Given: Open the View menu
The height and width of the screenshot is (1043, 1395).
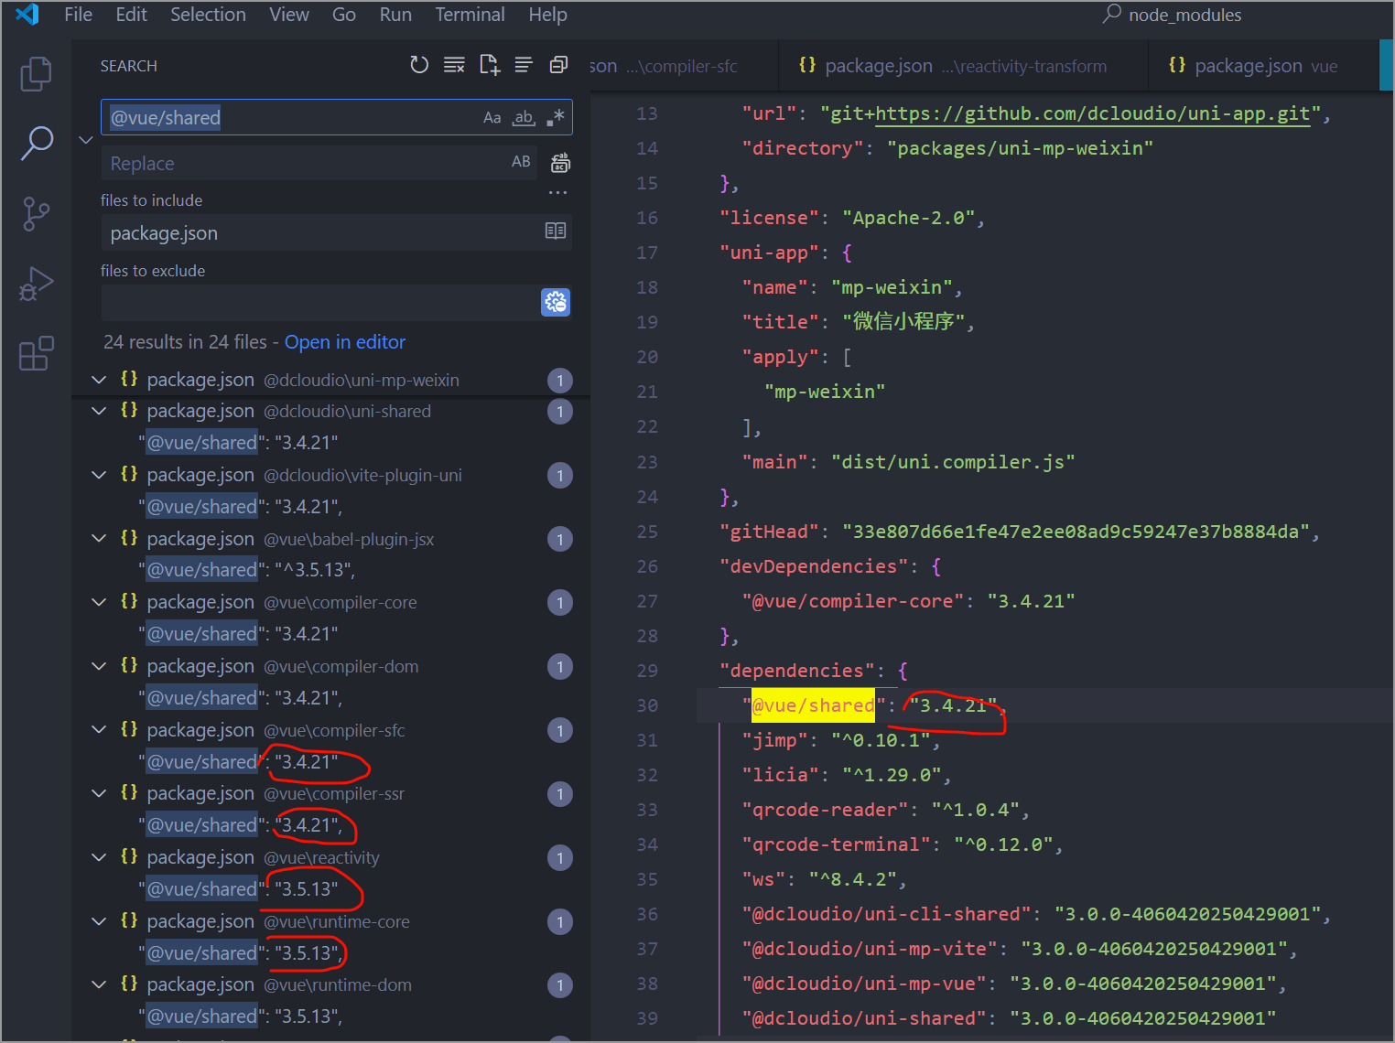Looking at the screenshot, I should coord(289,15).
